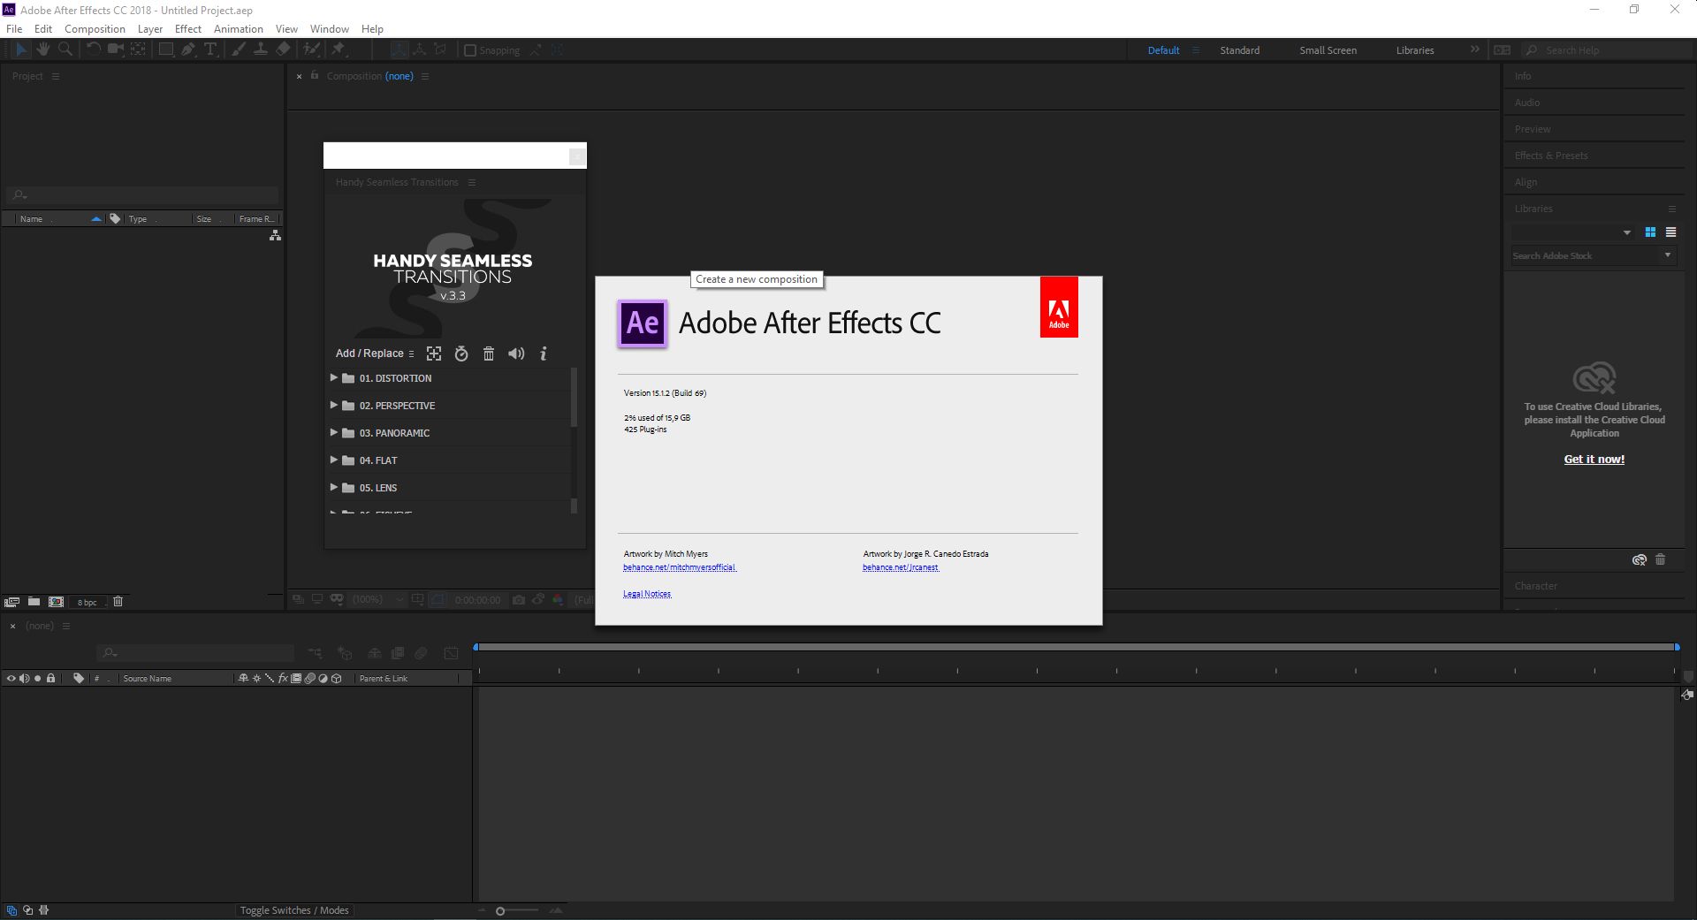
Task: Expand the 03. PANORAMIC folder
Action: click(334, 432)
